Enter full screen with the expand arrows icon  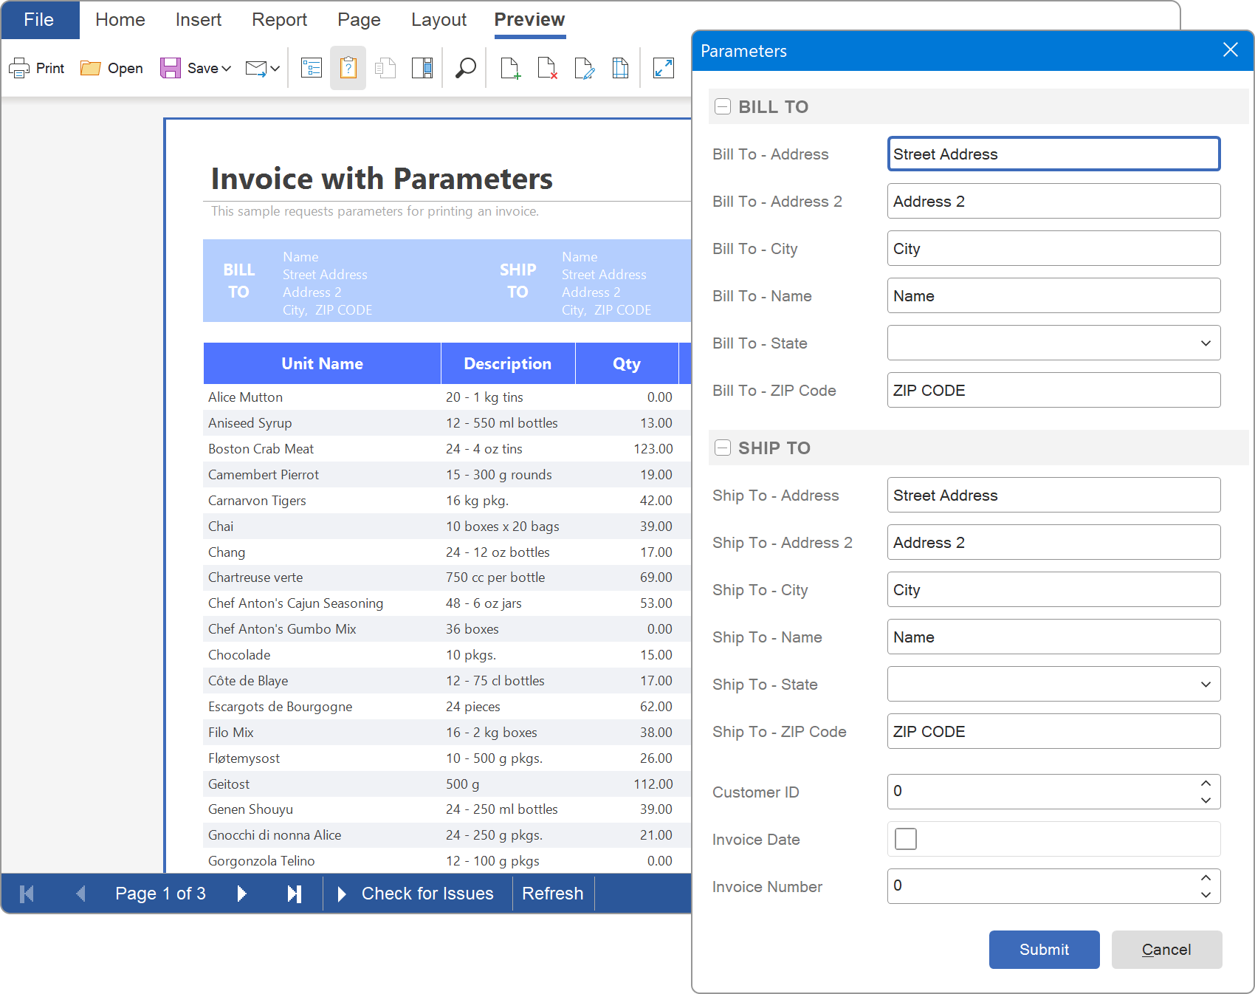[x=664, y=69]
